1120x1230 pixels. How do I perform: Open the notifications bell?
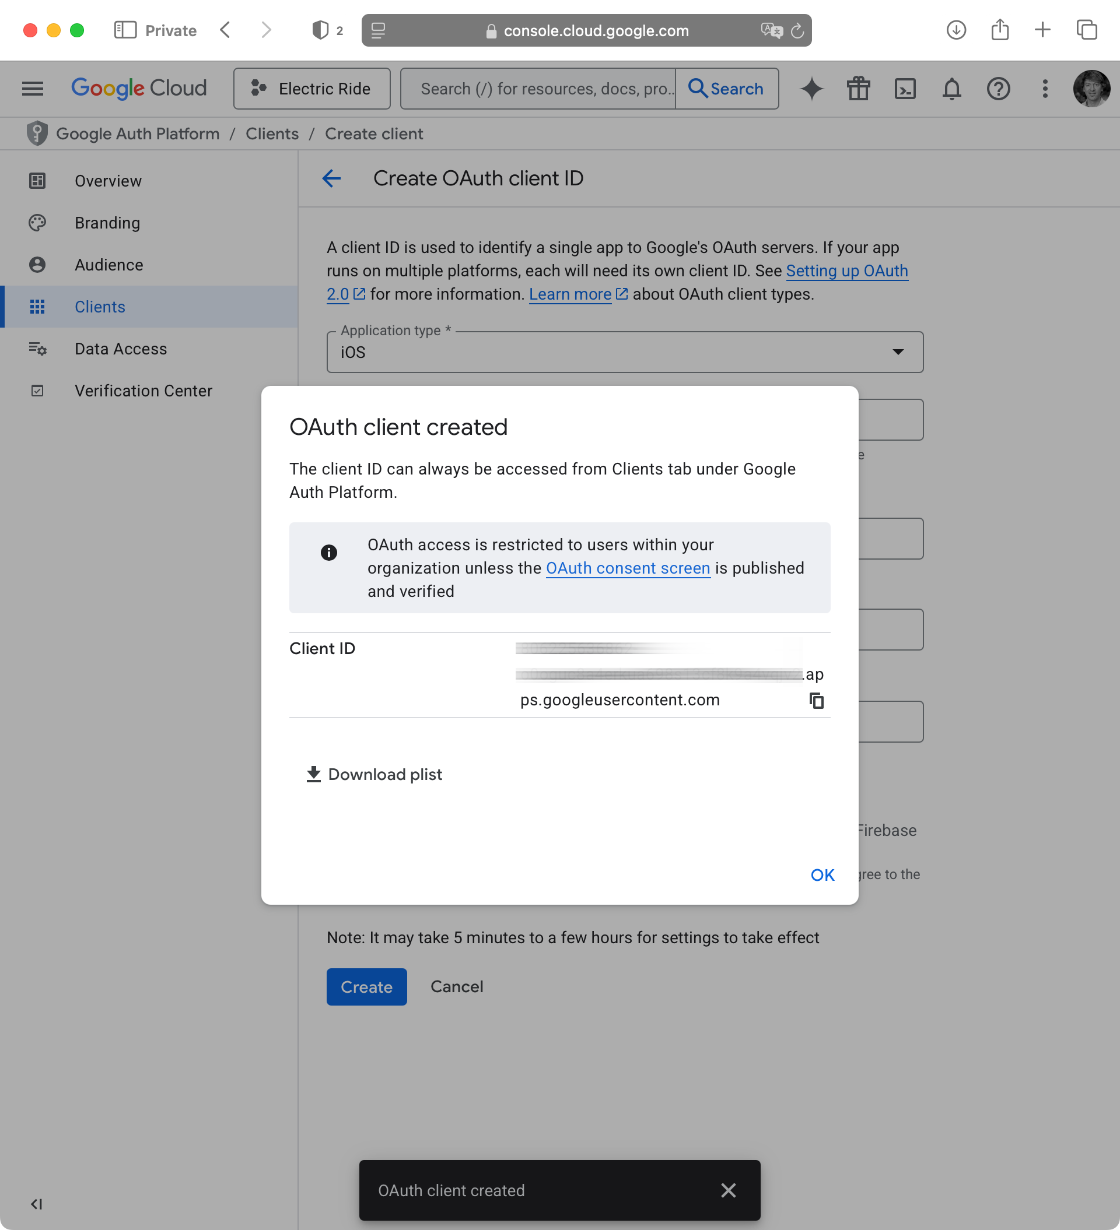pyautogui.click(x=951, y=89)
